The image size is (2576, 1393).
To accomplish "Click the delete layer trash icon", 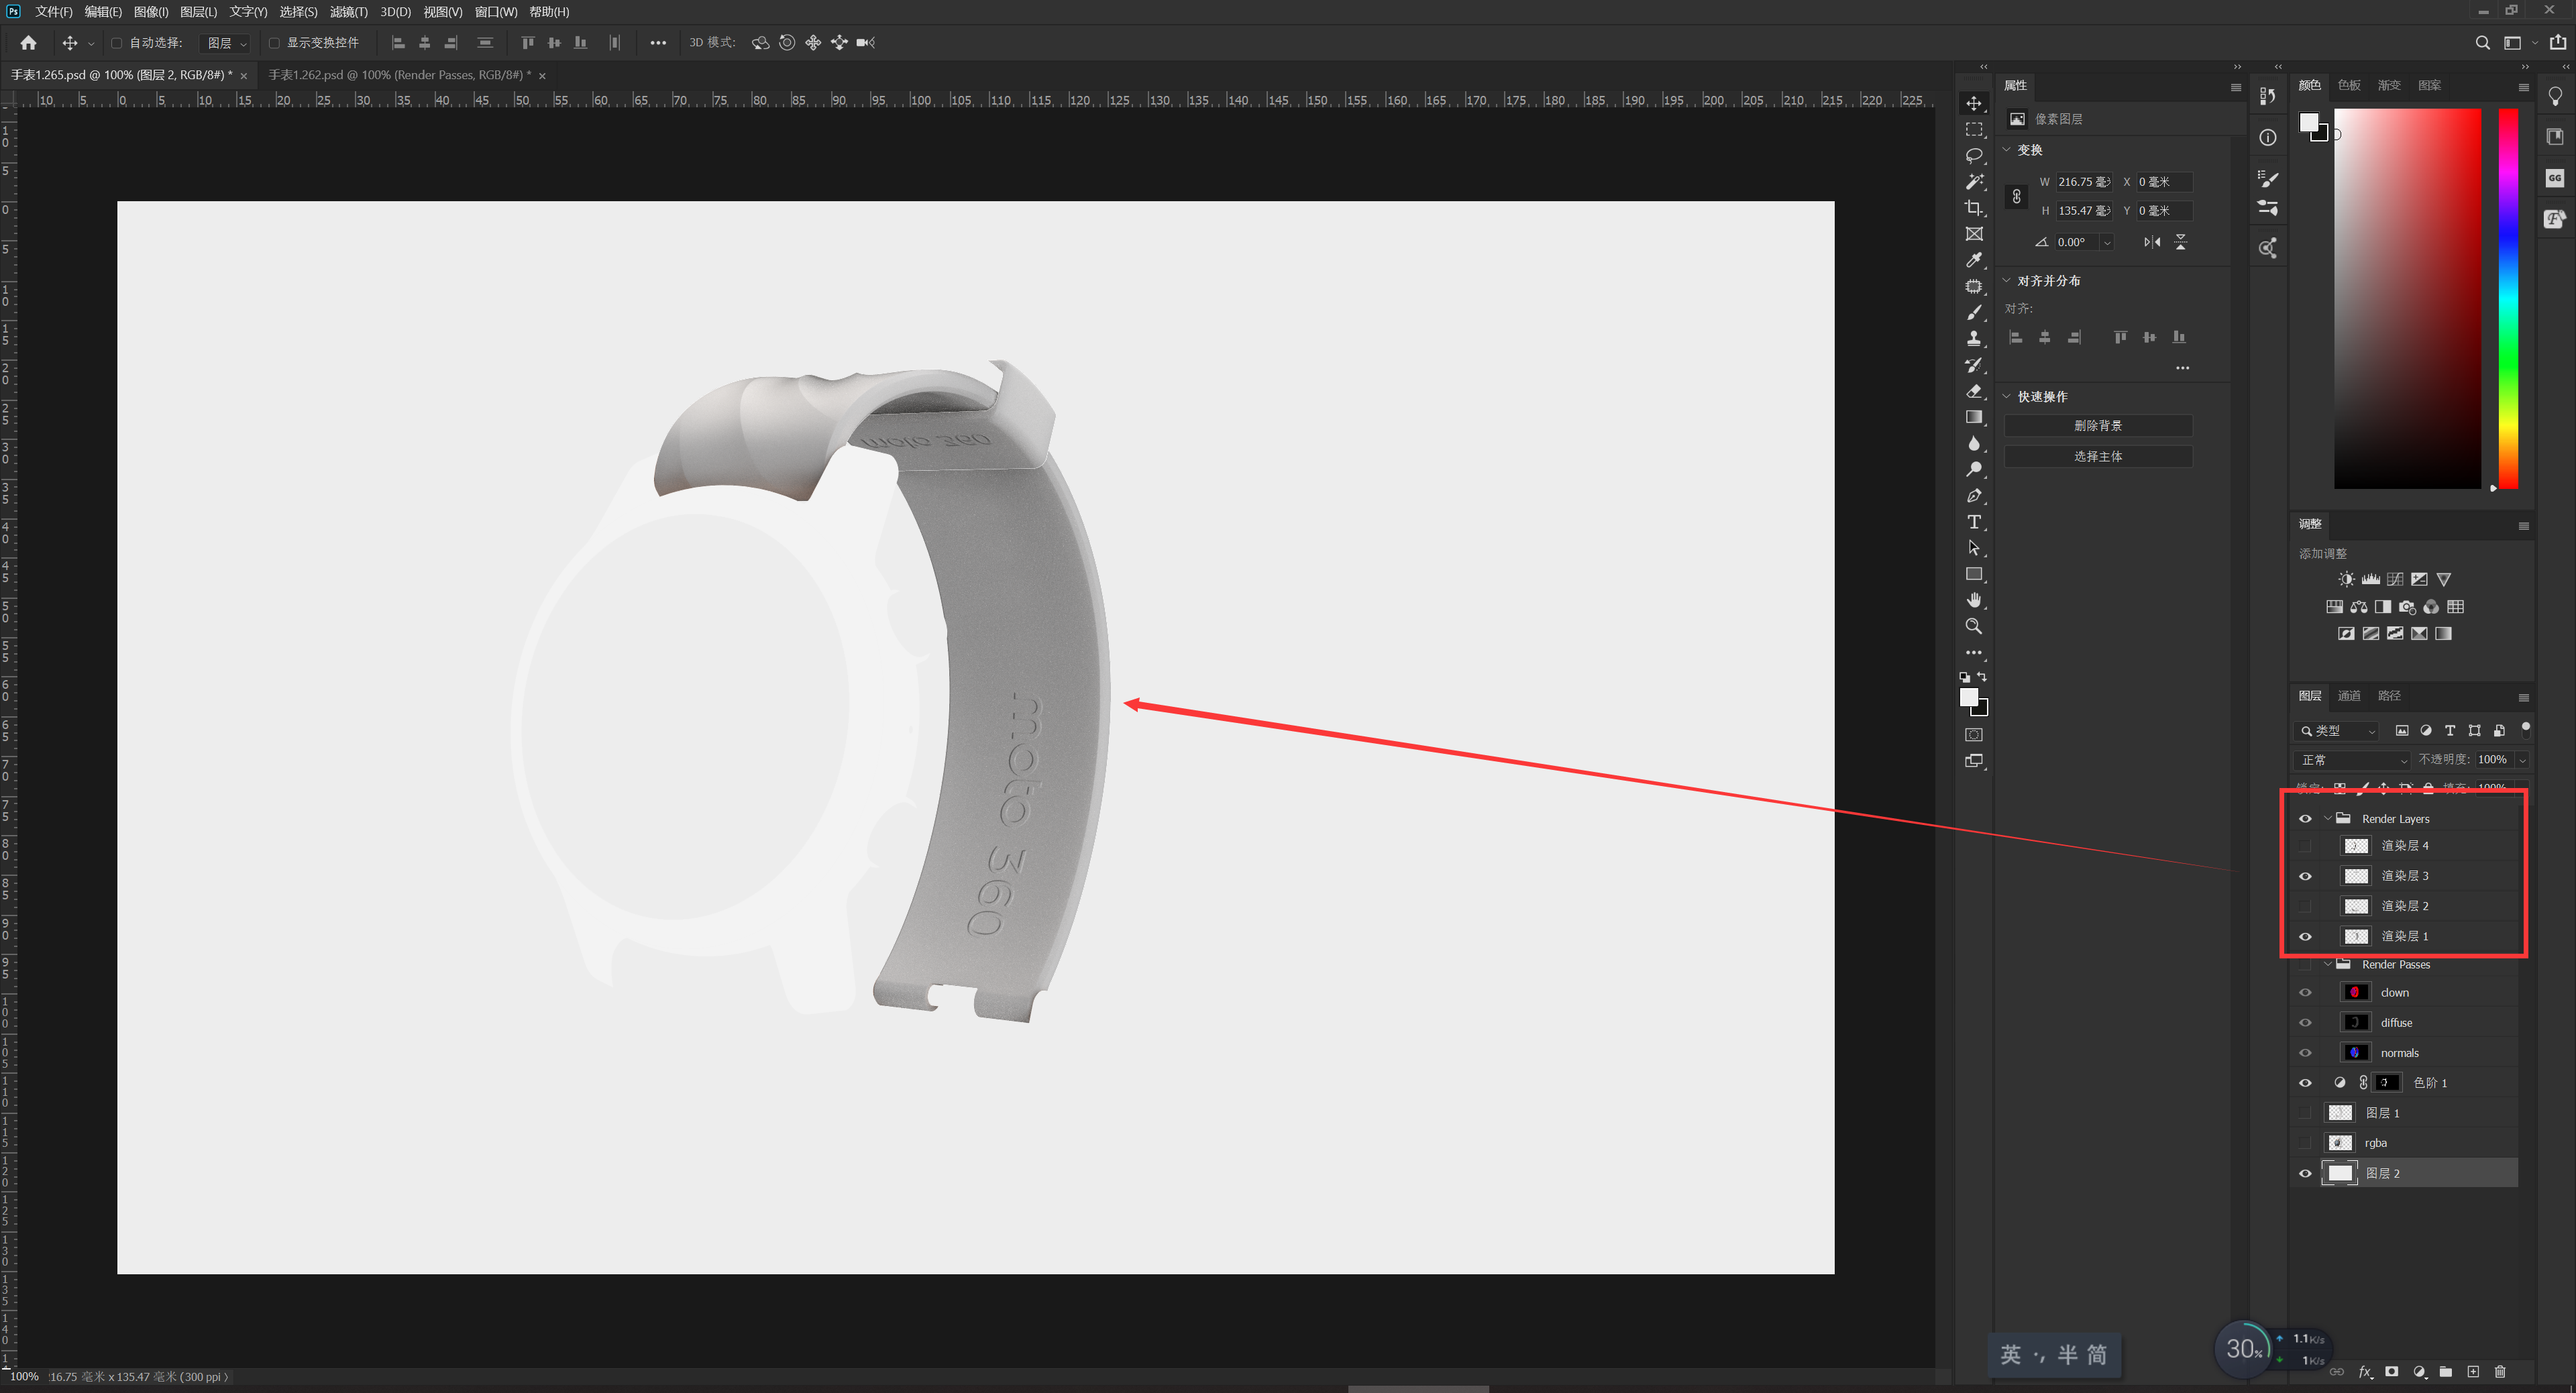I will (x=2500, y=1371).
